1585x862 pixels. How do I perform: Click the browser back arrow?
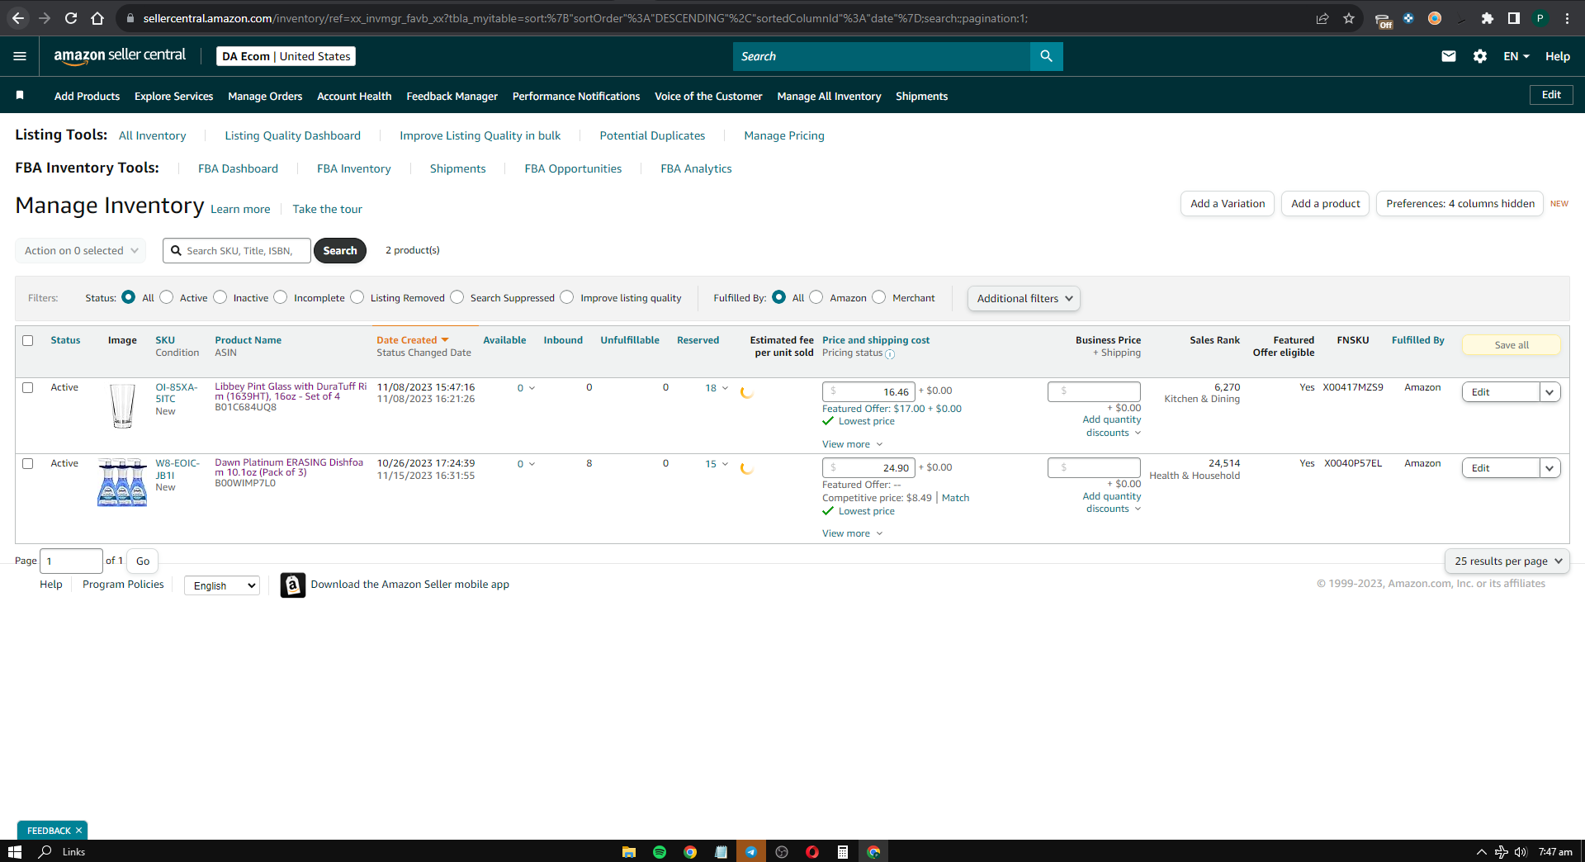point(18,18)
